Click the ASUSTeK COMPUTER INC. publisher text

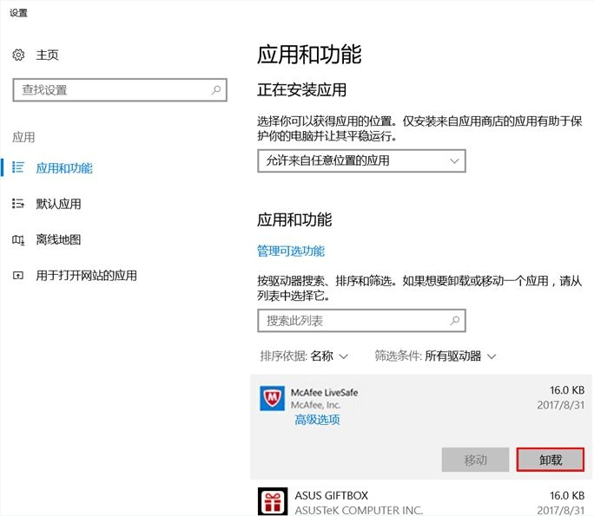359,510
